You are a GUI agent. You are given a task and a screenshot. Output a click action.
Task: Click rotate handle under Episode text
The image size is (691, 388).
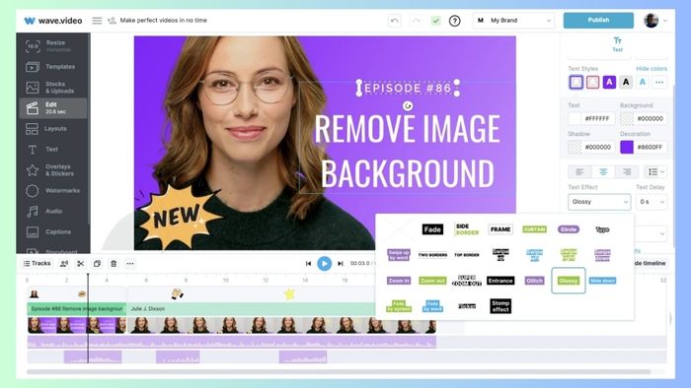(x=408, y=105)
